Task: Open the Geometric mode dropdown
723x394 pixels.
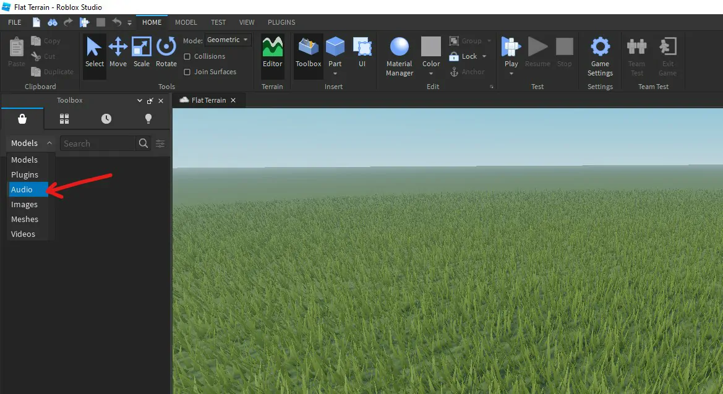Action: coord(228,40)
